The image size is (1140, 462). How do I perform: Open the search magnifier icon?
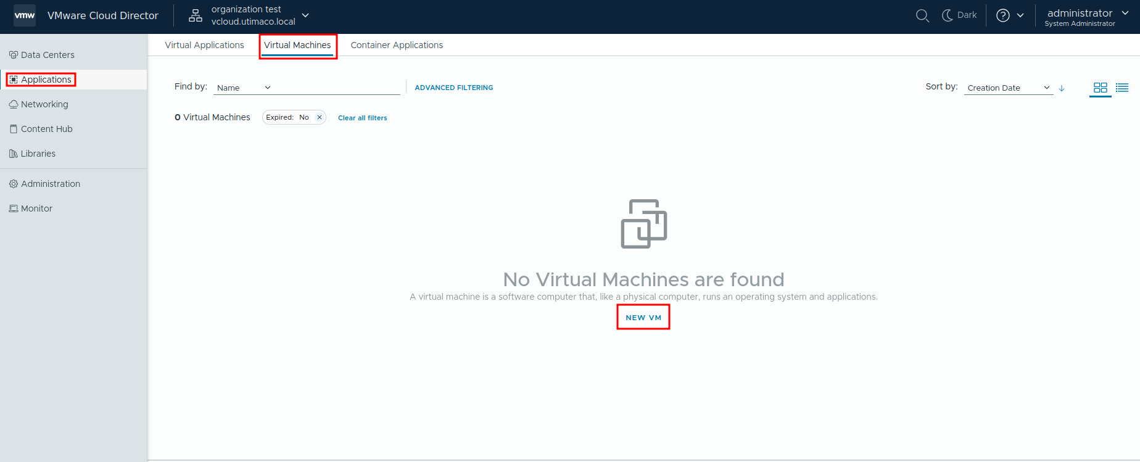(x=922, y=15)
